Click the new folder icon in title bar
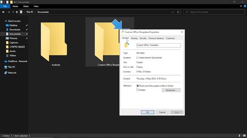The image size is (247, 138). [11, 2]
